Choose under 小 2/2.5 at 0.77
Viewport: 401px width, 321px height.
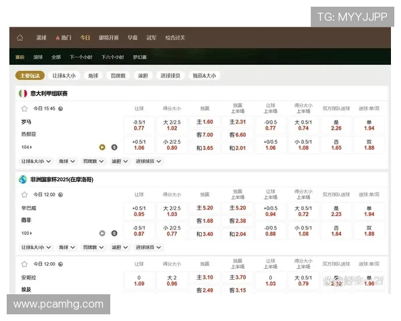click(172, 231)
